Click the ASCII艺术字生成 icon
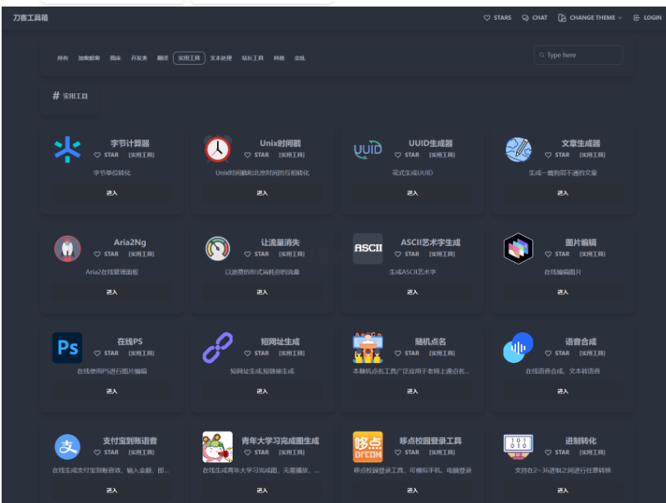The image size is (666, 503). pyautogui.click(x=368, y=248)
